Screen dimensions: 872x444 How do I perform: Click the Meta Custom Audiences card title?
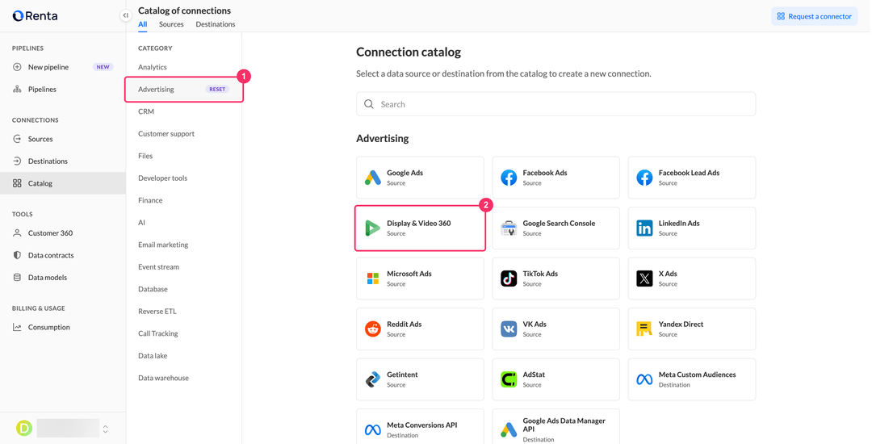point(697,375)
